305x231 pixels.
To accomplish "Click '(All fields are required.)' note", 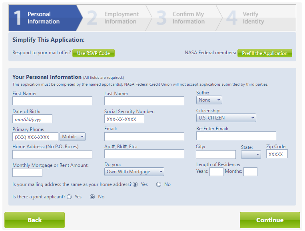I will tap(104, 78).
